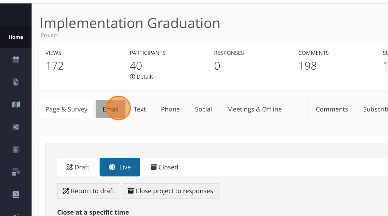The image size is (388, 216).
Task: Open the Email tab
Action: point(111,109)
